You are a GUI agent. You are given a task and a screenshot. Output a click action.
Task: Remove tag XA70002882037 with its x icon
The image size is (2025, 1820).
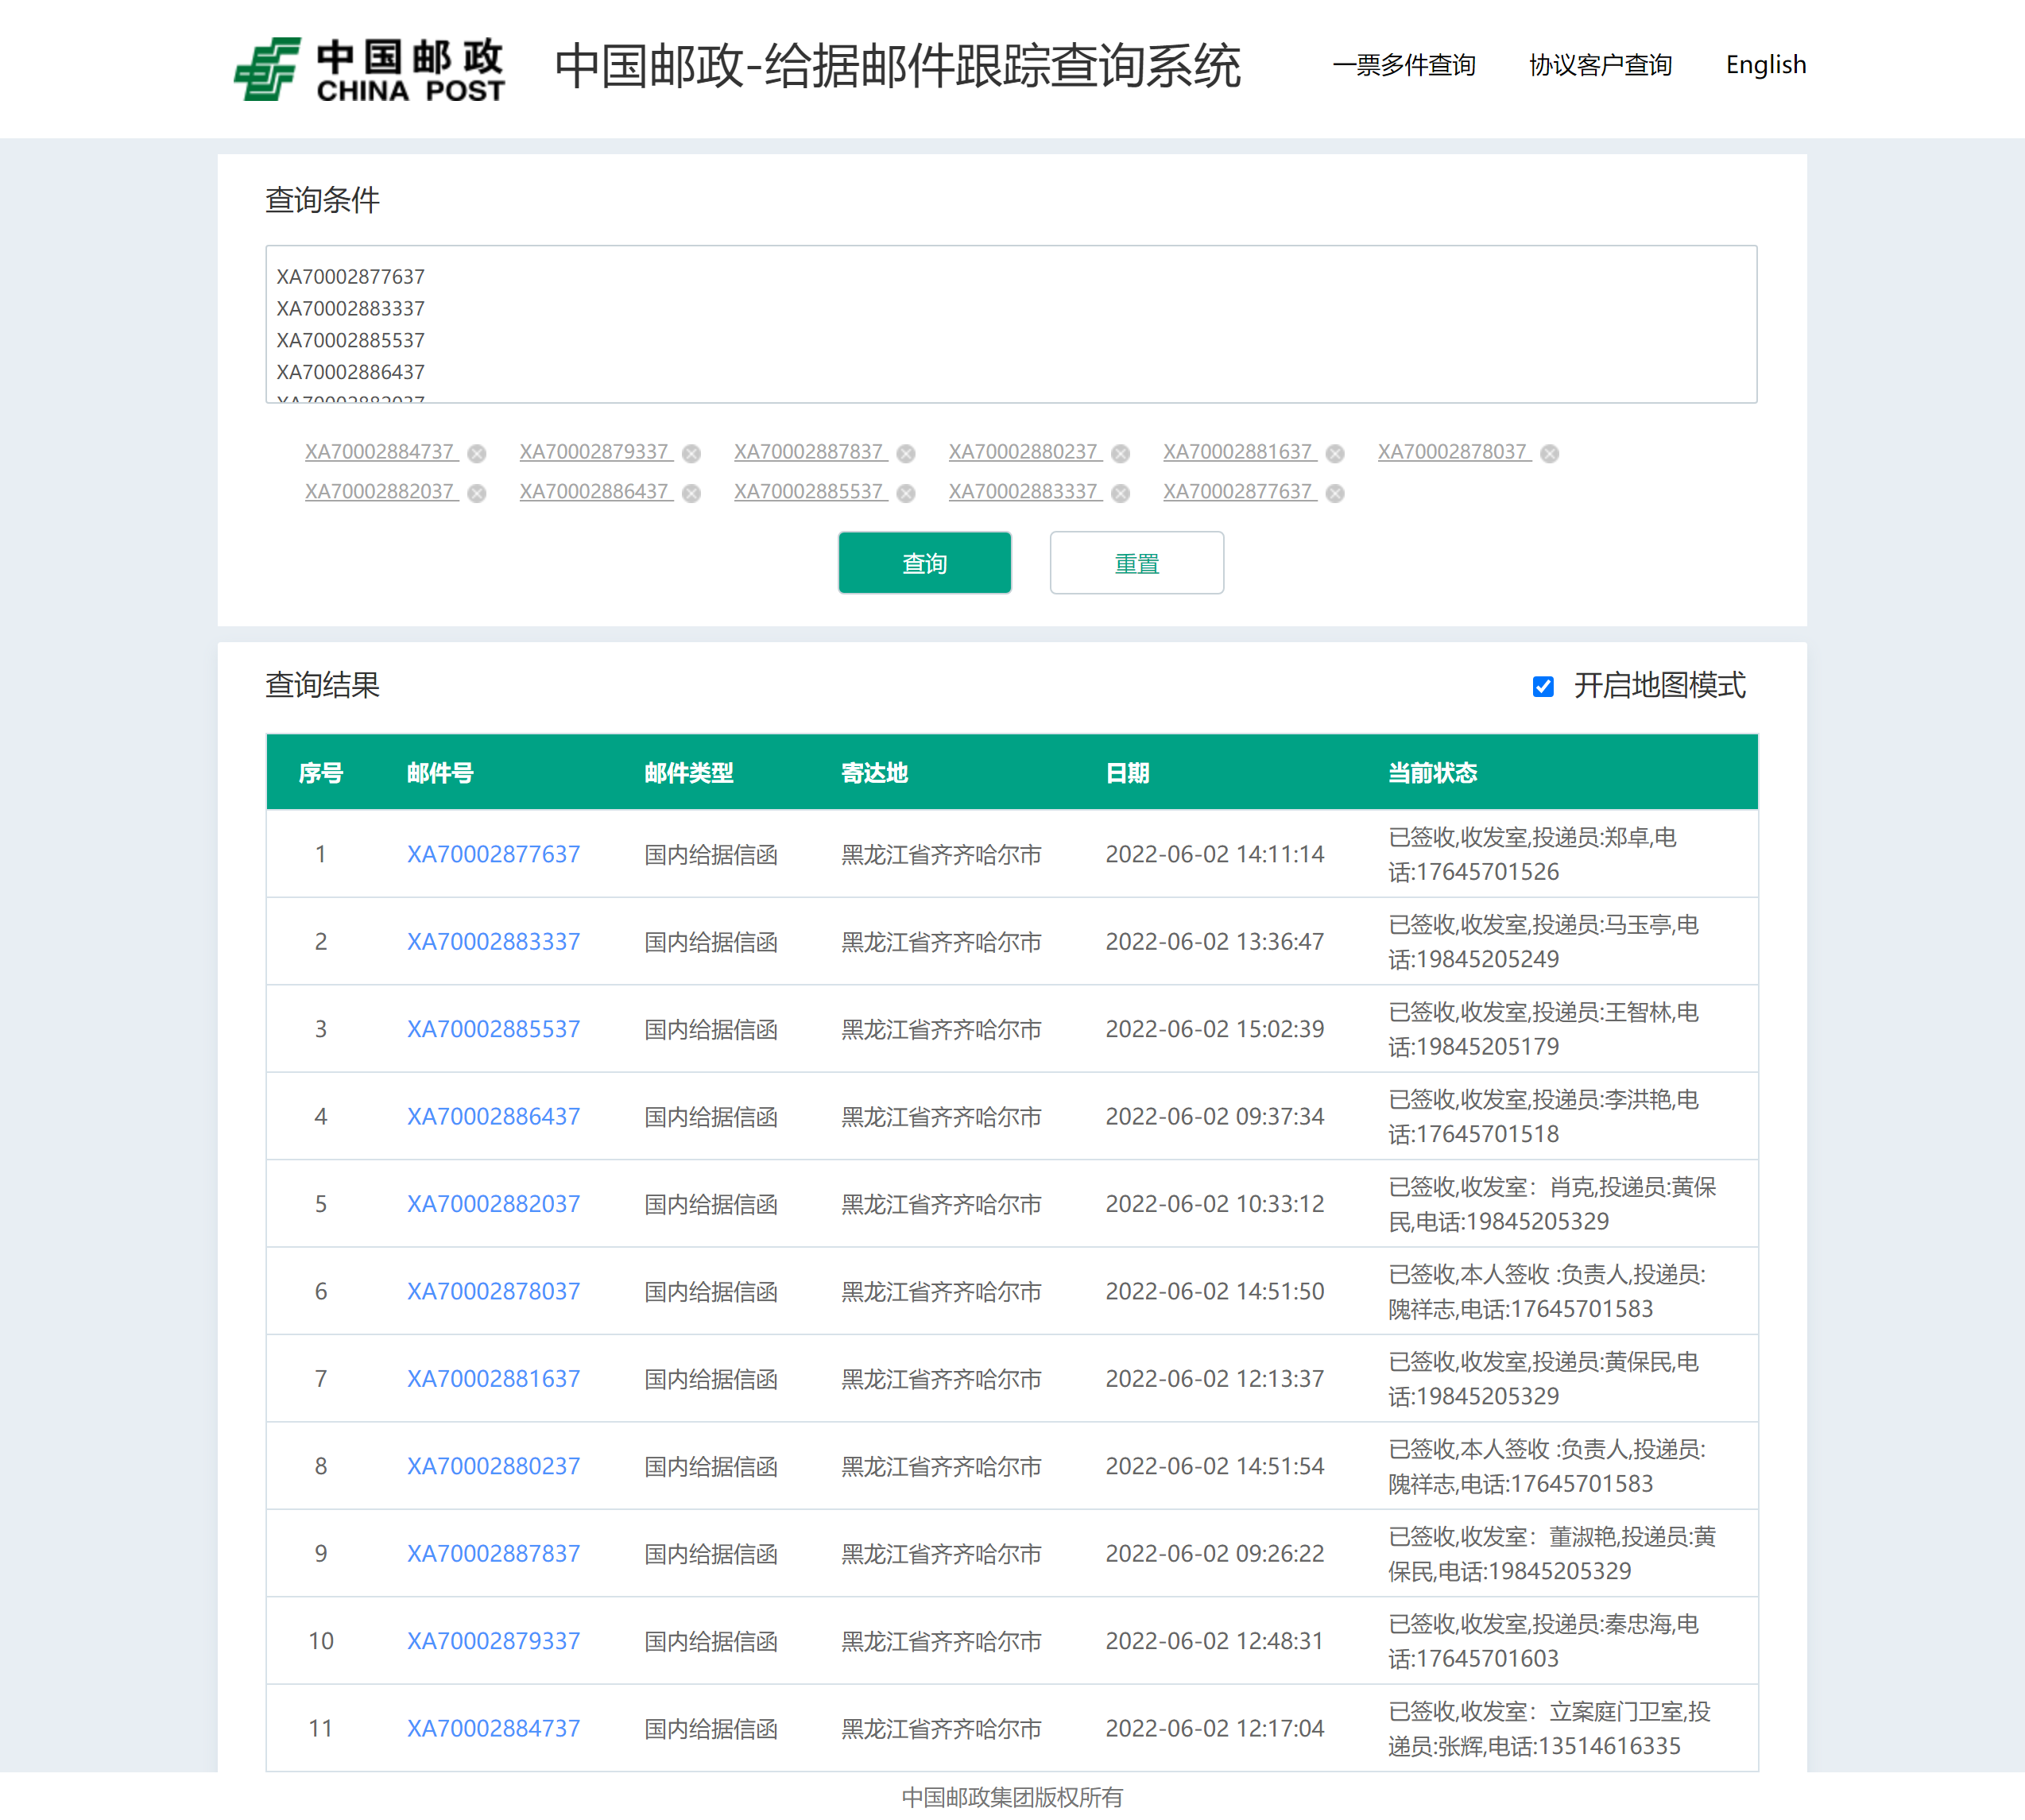coord(477,494)
